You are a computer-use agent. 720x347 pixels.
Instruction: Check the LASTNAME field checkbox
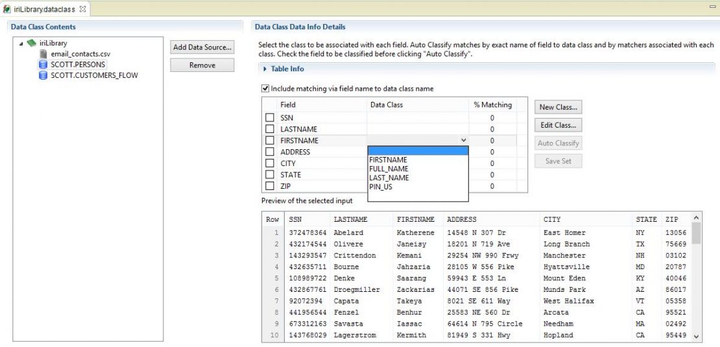coord(270,129)
